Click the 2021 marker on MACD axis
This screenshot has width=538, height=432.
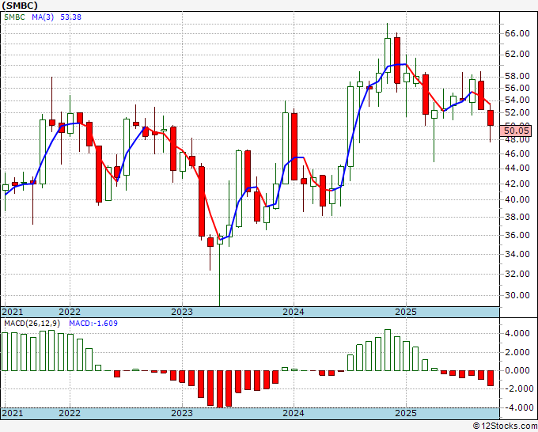coord(13,414)
